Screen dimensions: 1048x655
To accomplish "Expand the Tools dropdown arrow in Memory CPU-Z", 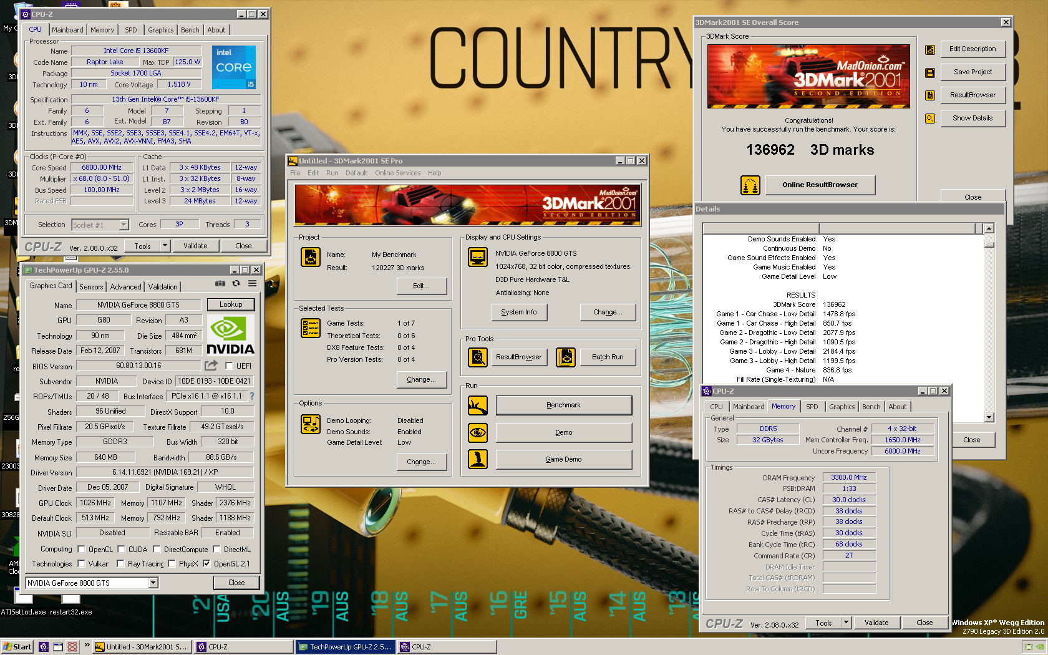I will coord(846,623).
